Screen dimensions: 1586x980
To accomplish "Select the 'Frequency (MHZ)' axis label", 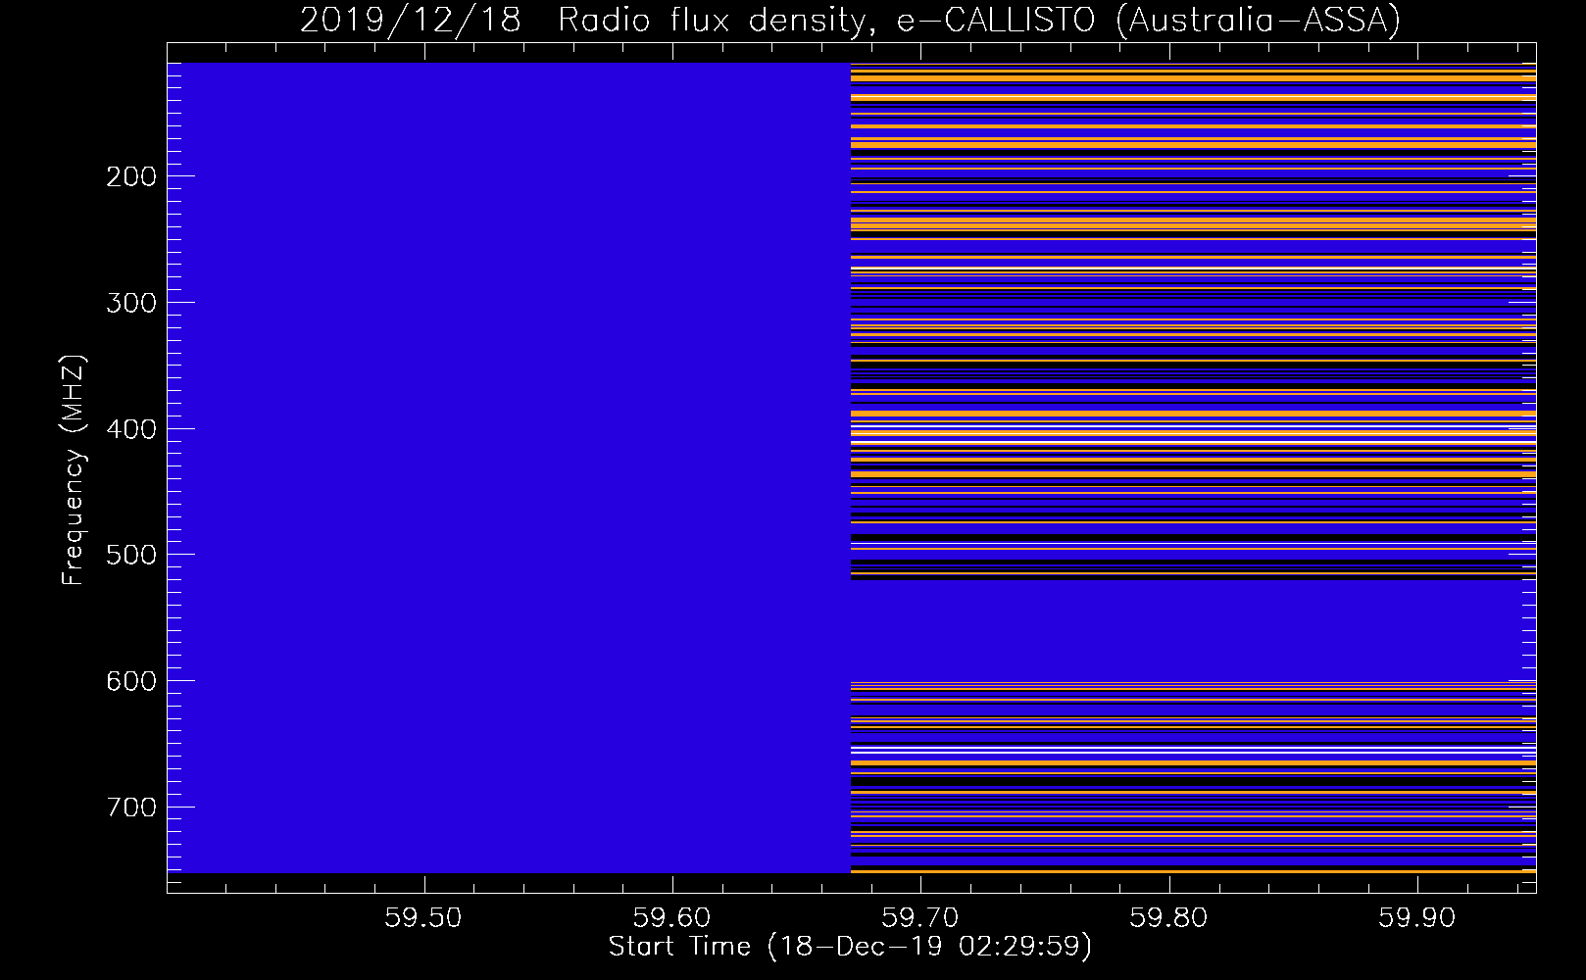I will pos(74,470).
